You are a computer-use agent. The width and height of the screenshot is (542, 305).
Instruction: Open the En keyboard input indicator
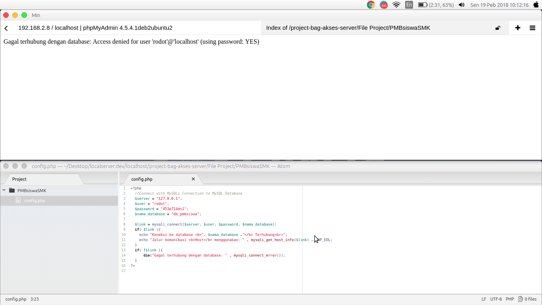409,5
